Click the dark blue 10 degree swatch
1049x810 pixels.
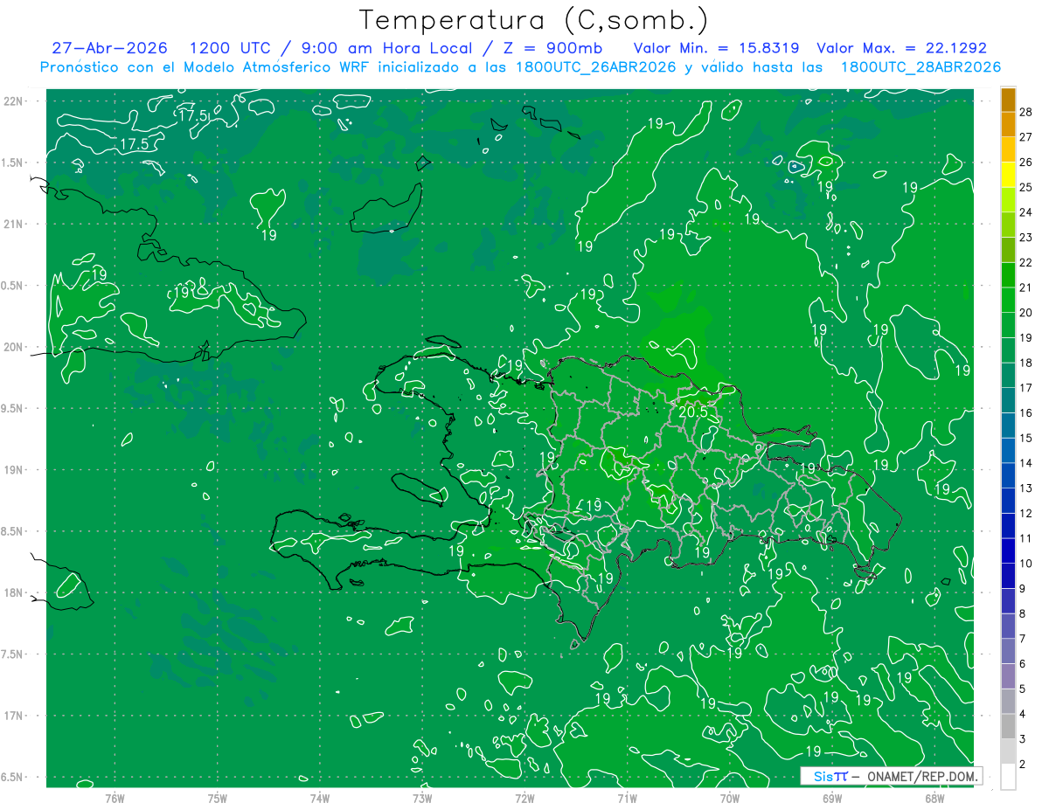coord(1008,551)
